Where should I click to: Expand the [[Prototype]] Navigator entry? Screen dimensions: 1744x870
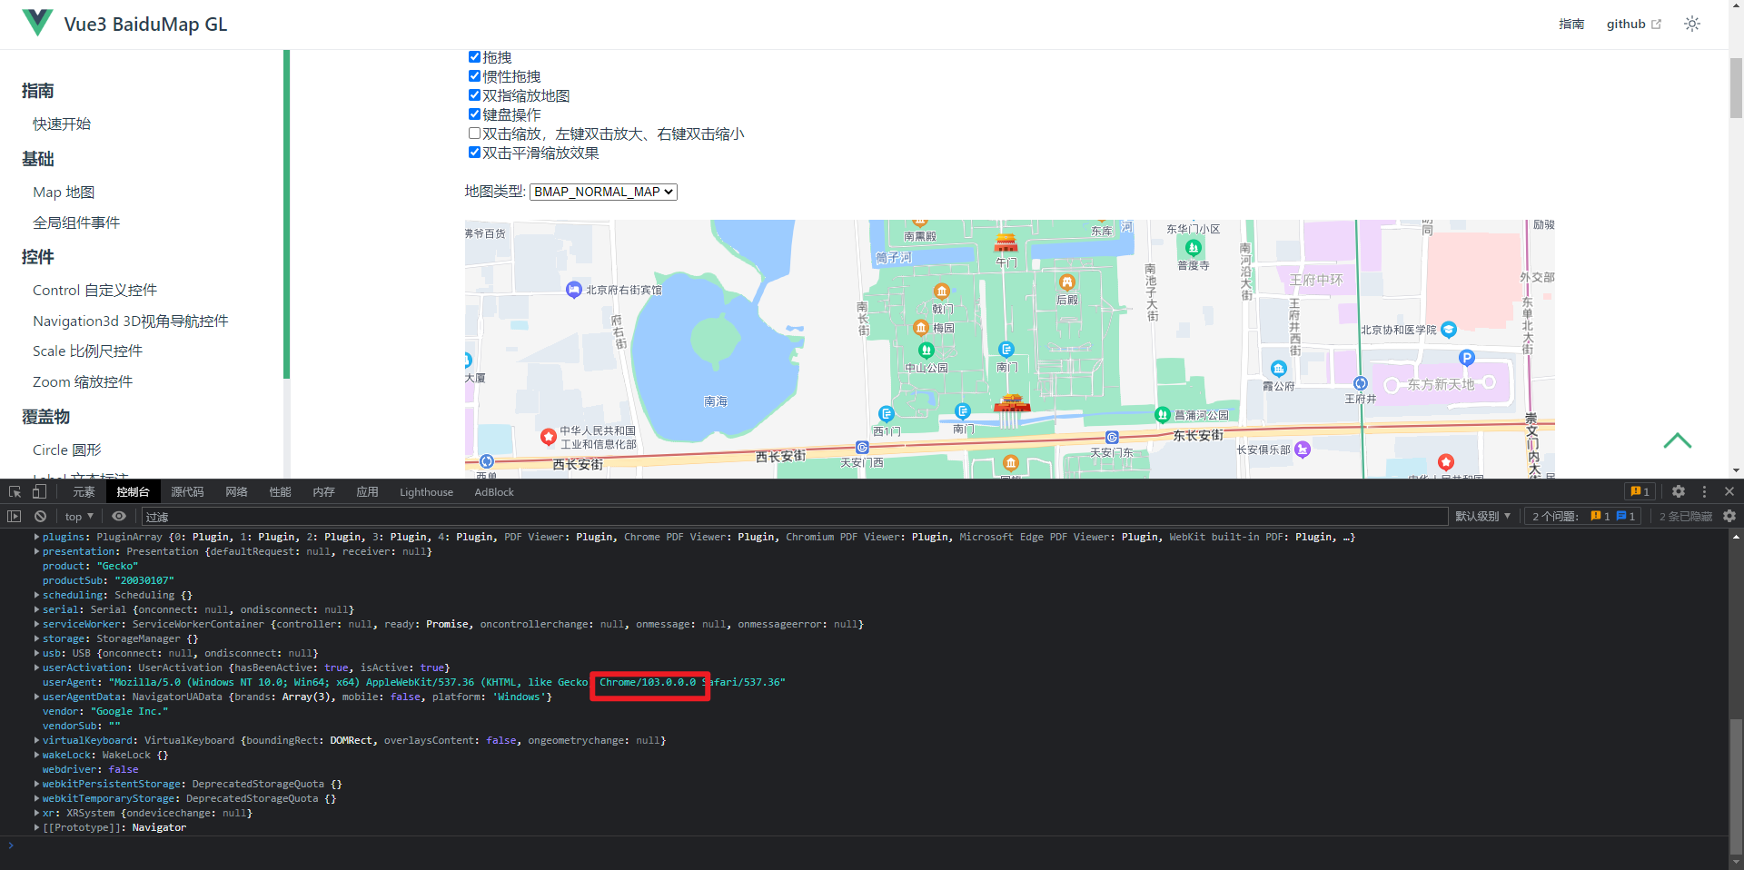point(36,827)
